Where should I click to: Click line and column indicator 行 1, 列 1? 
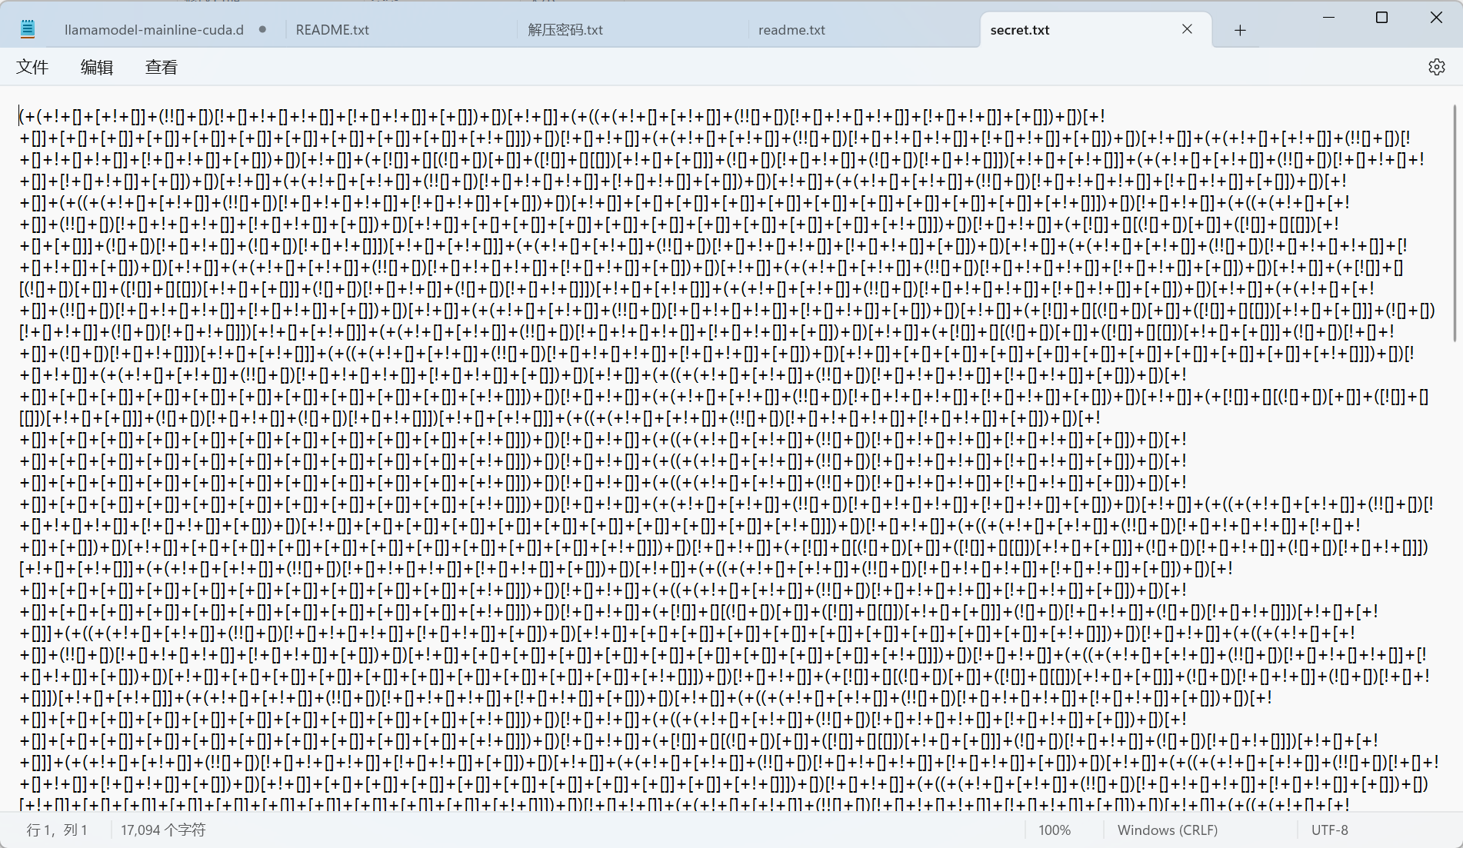click(58, 830)
